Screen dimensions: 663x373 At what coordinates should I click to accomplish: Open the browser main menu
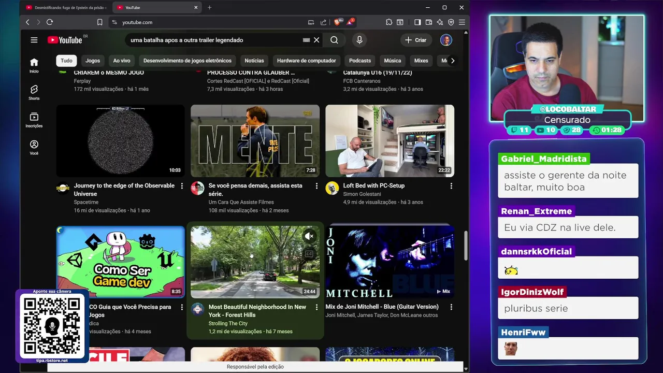pyautogui.click(x=462, y=22)
